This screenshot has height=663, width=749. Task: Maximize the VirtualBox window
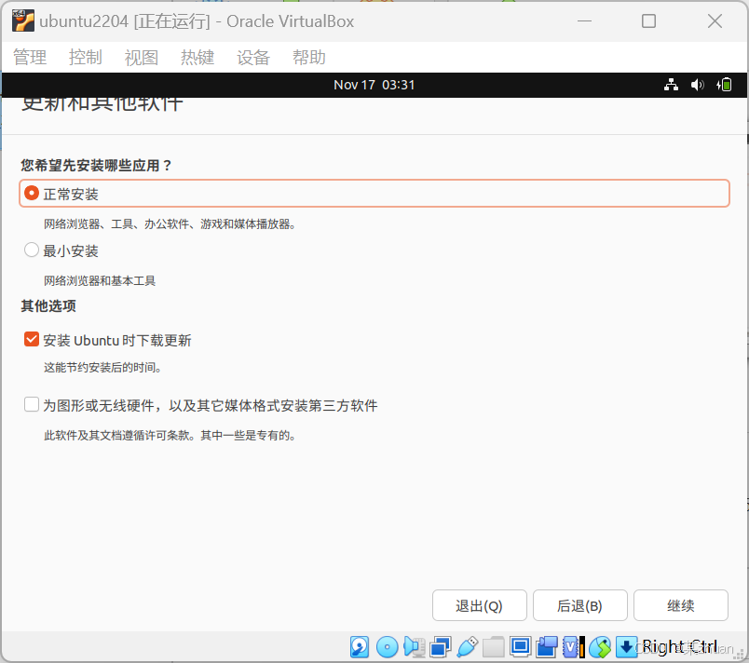tap(648, 21)
